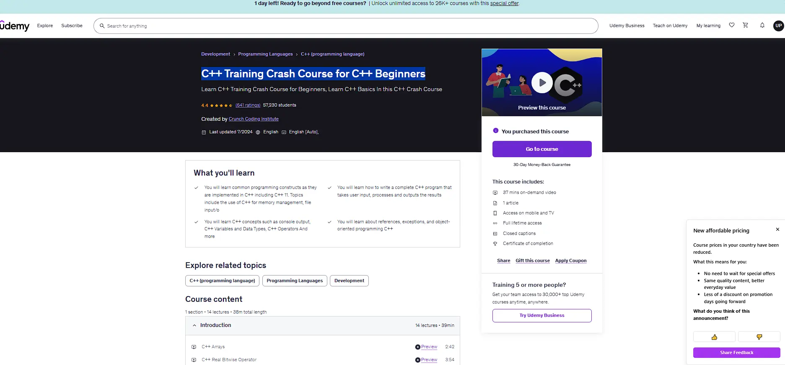
Task: Click the 'English [Auto],' captions text
Action: click(304, 132)
